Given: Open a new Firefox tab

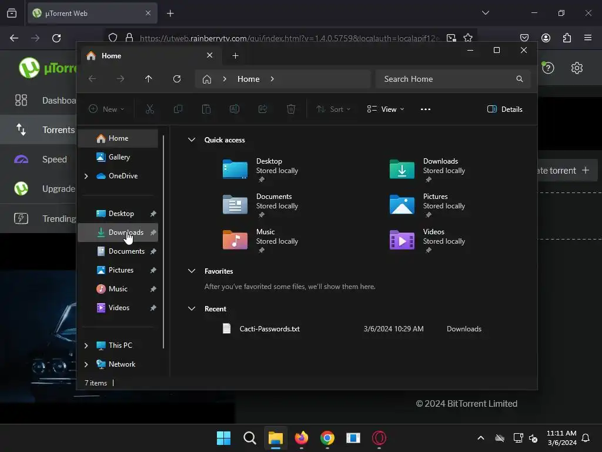Looking at the screenshot, I should tap(170, 14).
